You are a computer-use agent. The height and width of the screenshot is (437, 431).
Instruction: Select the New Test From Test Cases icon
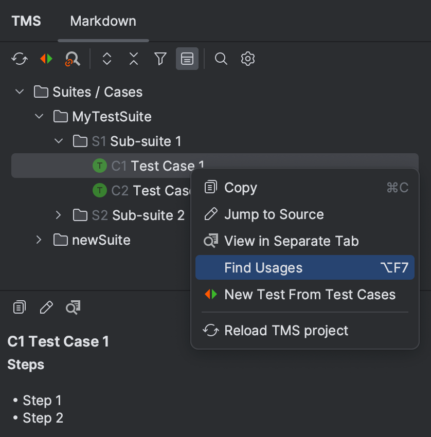coord(45,59)
